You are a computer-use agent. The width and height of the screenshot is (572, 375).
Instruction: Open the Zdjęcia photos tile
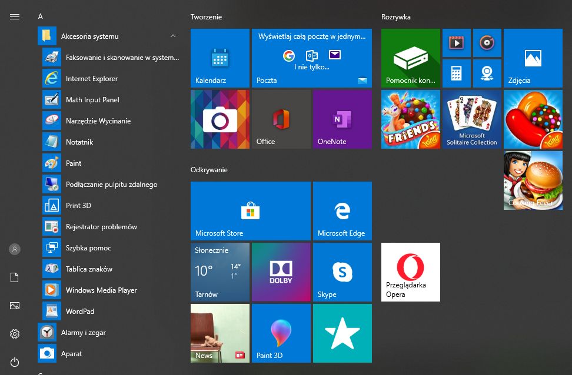(533, 58)
